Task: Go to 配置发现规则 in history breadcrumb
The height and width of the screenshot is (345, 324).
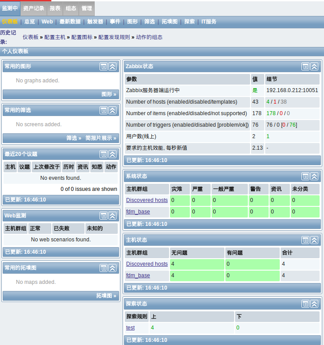Action: click(x=114, y=37)
